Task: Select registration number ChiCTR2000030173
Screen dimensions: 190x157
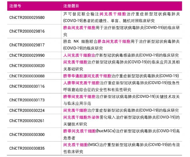Action: tap(27, 100)
